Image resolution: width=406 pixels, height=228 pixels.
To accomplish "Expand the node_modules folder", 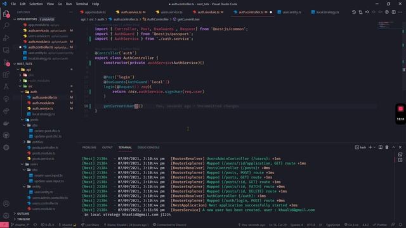I will (x=20, y=80).
